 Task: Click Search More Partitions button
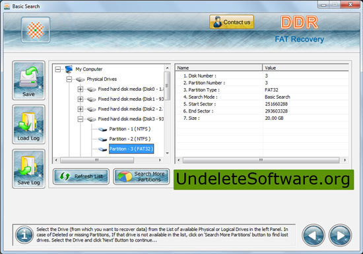pos(141,176)
